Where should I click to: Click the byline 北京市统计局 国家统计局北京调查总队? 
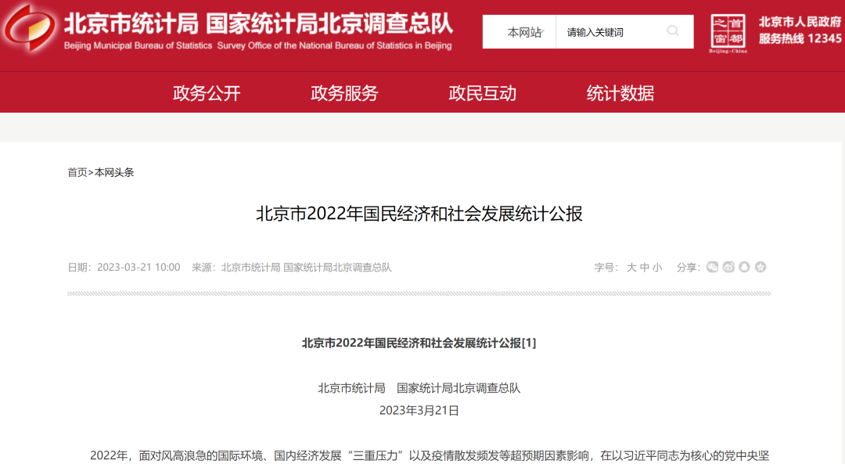419,388
